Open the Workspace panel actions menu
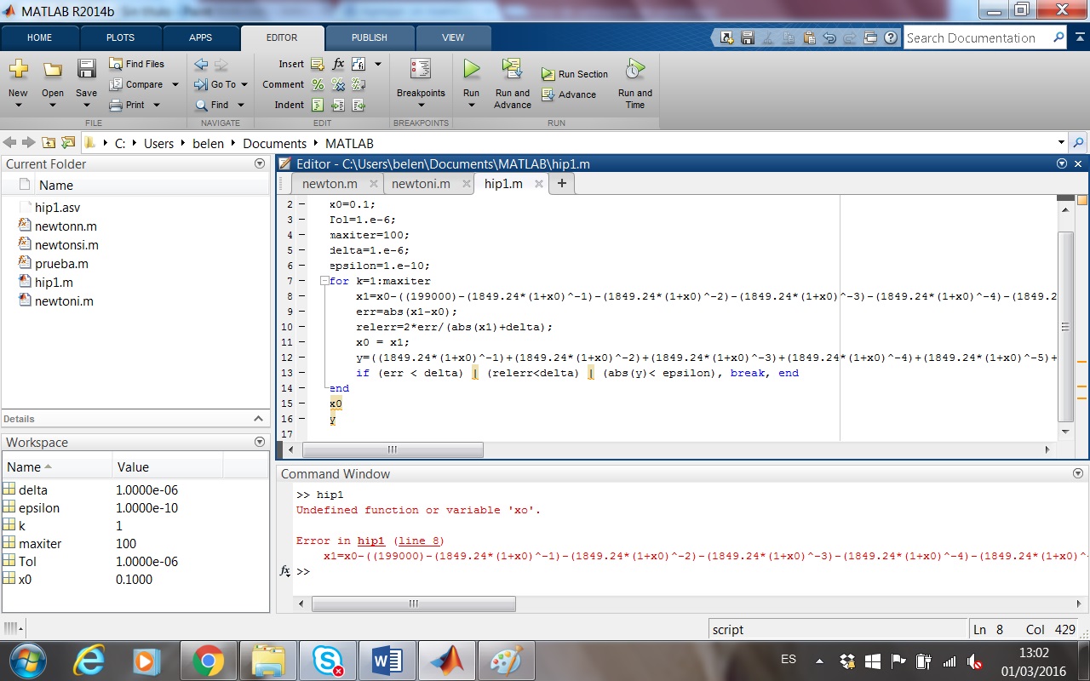1090x681 pixels. (260, 442)
